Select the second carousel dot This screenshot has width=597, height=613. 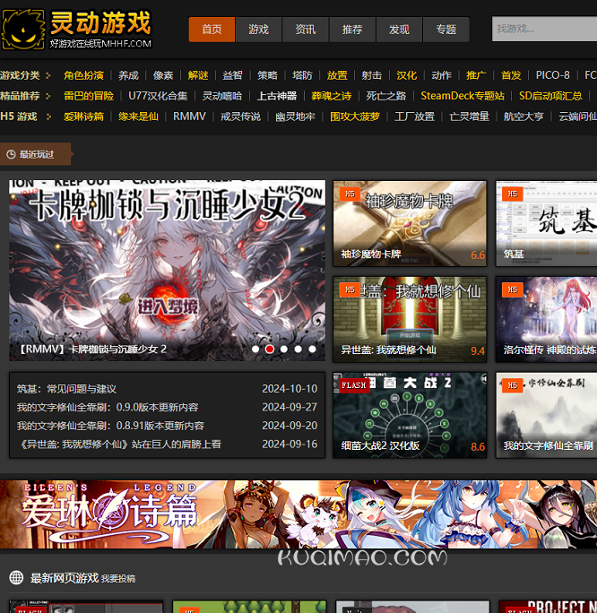270,350
